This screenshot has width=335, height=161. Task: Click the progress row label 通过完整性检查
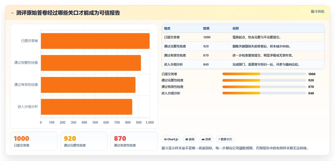tap(172, 80)
